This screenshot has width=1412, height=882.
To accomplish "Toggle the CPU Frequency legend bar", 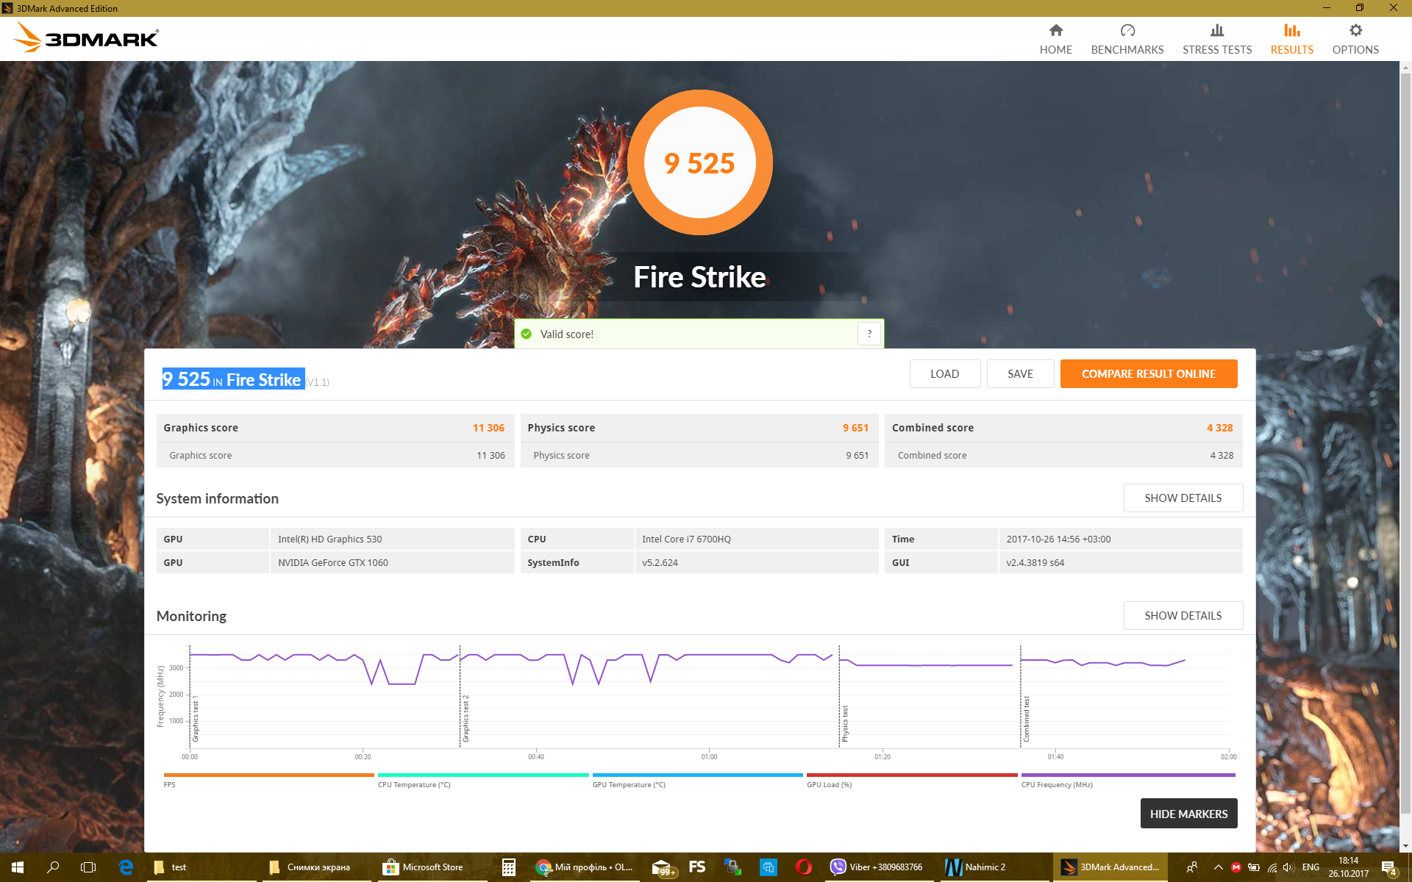I will (x=1128, y=775).
